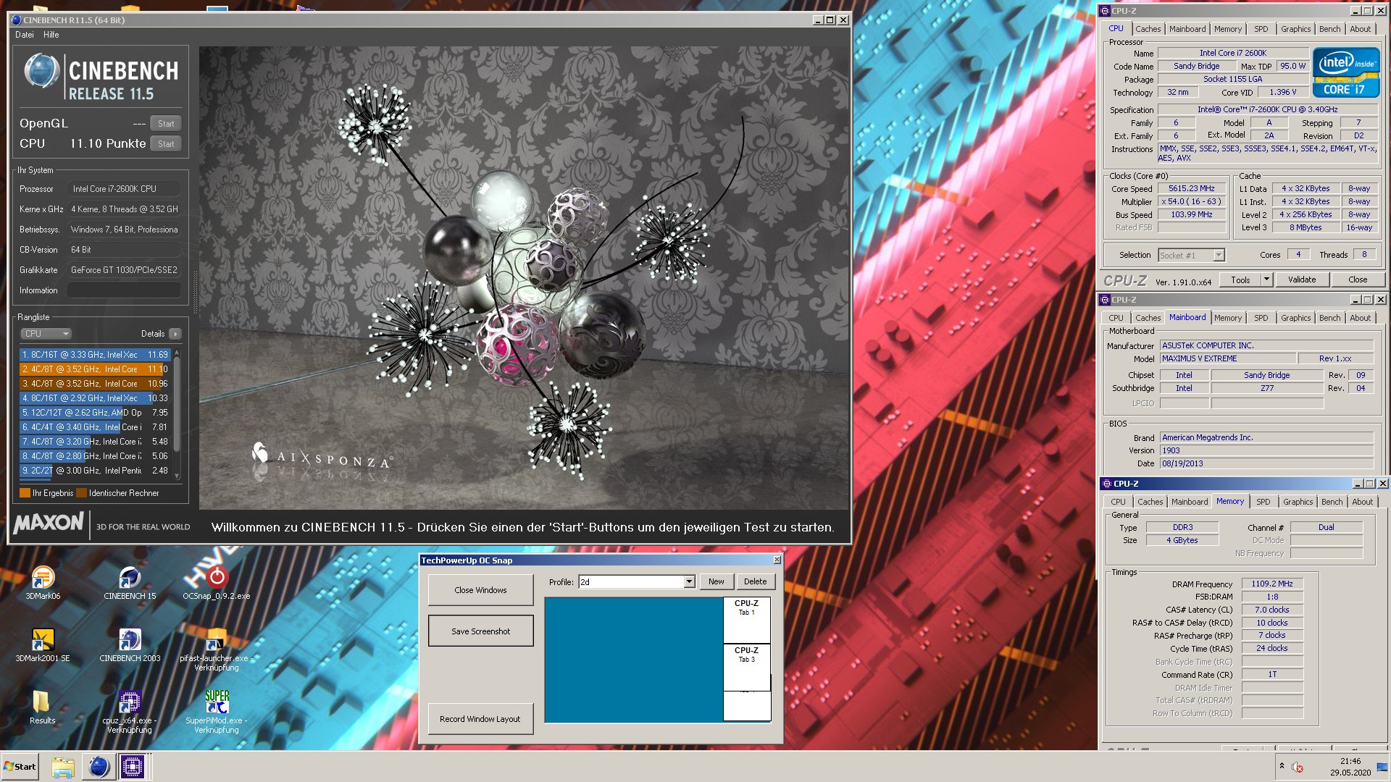Screen dimensions: 1391x782
Task: Select CPU tab in bottom CPU-Z window
Action: (x=1118, y=502)
